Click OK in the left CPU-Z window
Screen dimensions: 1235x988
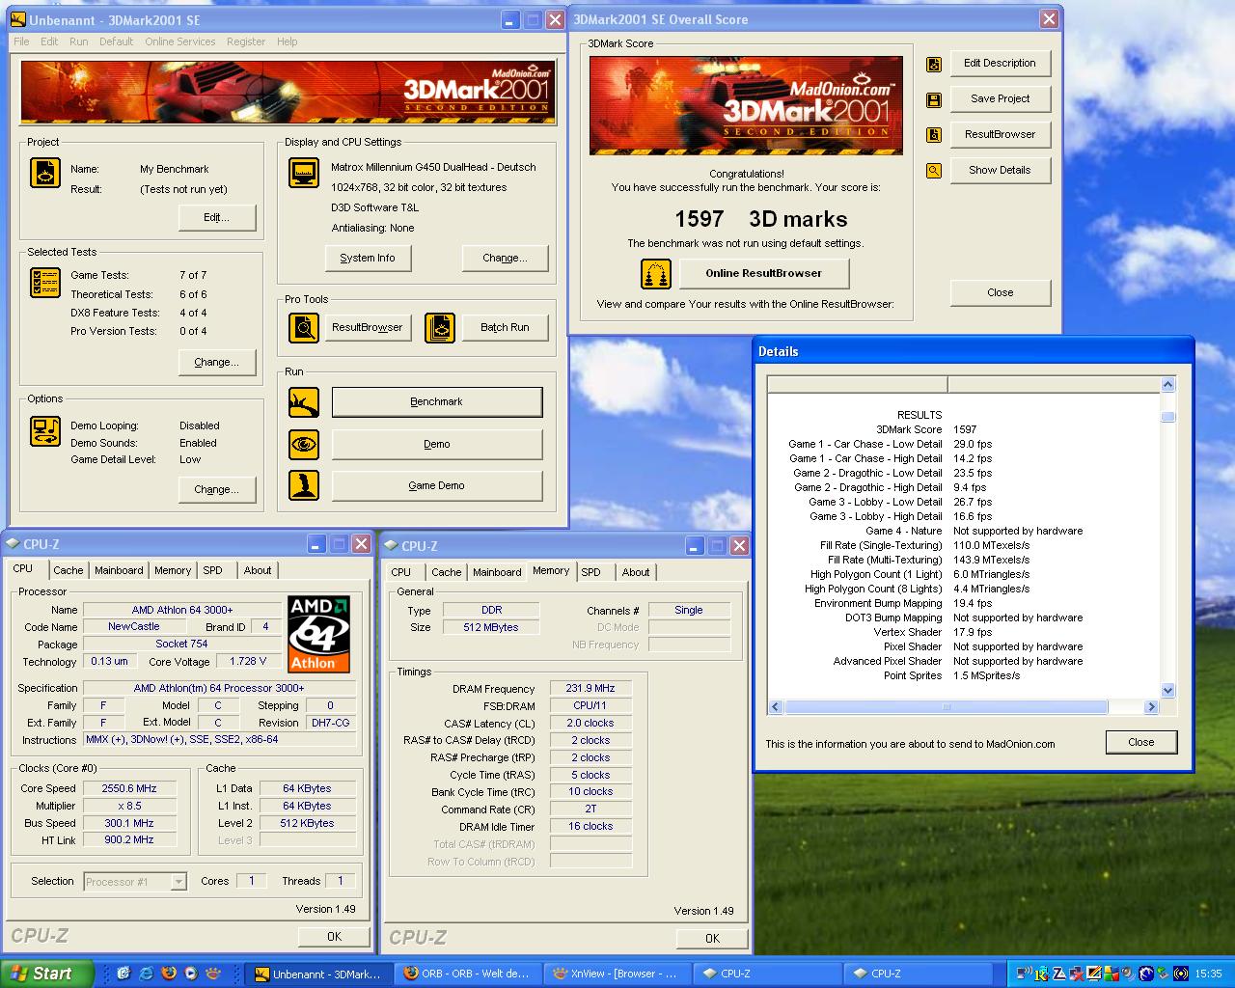pos(334,936)
